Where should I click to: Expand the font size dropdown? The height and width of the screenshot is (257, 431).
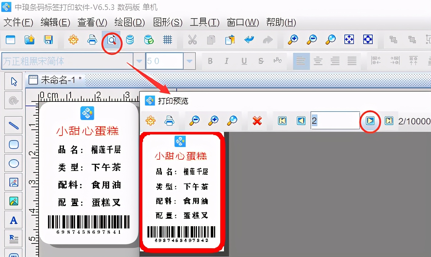[189, 61]
